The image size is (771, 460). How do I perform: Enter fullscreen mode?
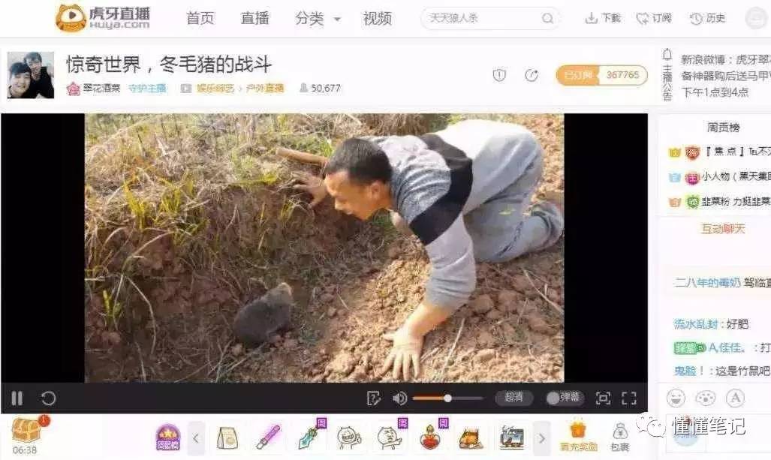click(x=629, y=398)
